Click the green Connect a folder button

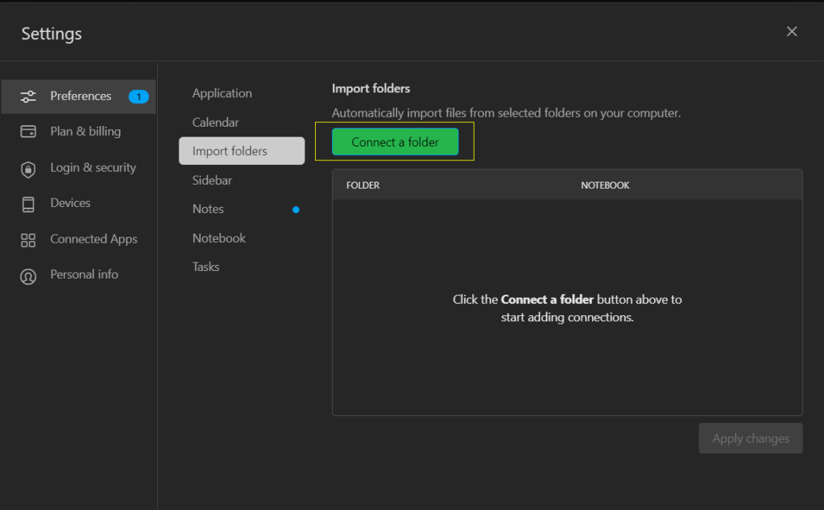(x=395, y=142)
